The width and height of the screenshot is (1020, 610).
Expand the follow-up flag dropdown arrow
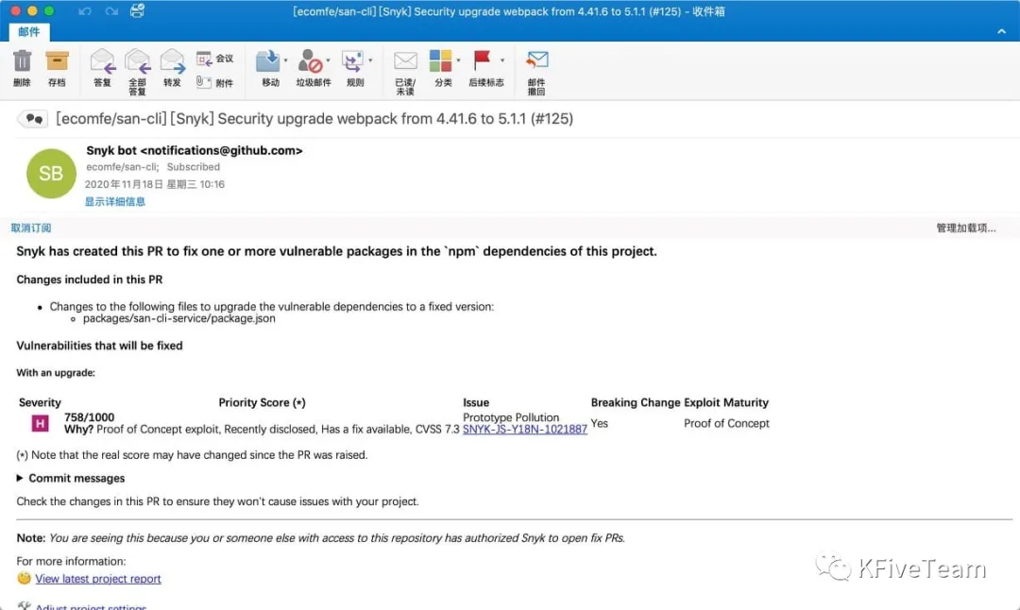502,60
